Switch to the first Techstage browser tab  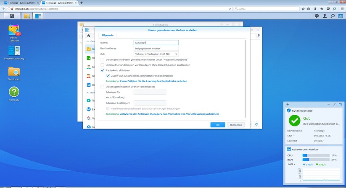20,3
